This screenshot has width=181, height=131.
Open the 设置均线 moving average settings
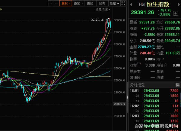(x=103, y=9)
